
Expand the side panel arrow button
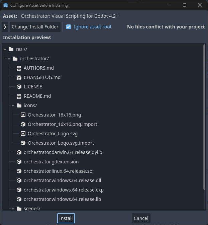(x=5, y=27)
